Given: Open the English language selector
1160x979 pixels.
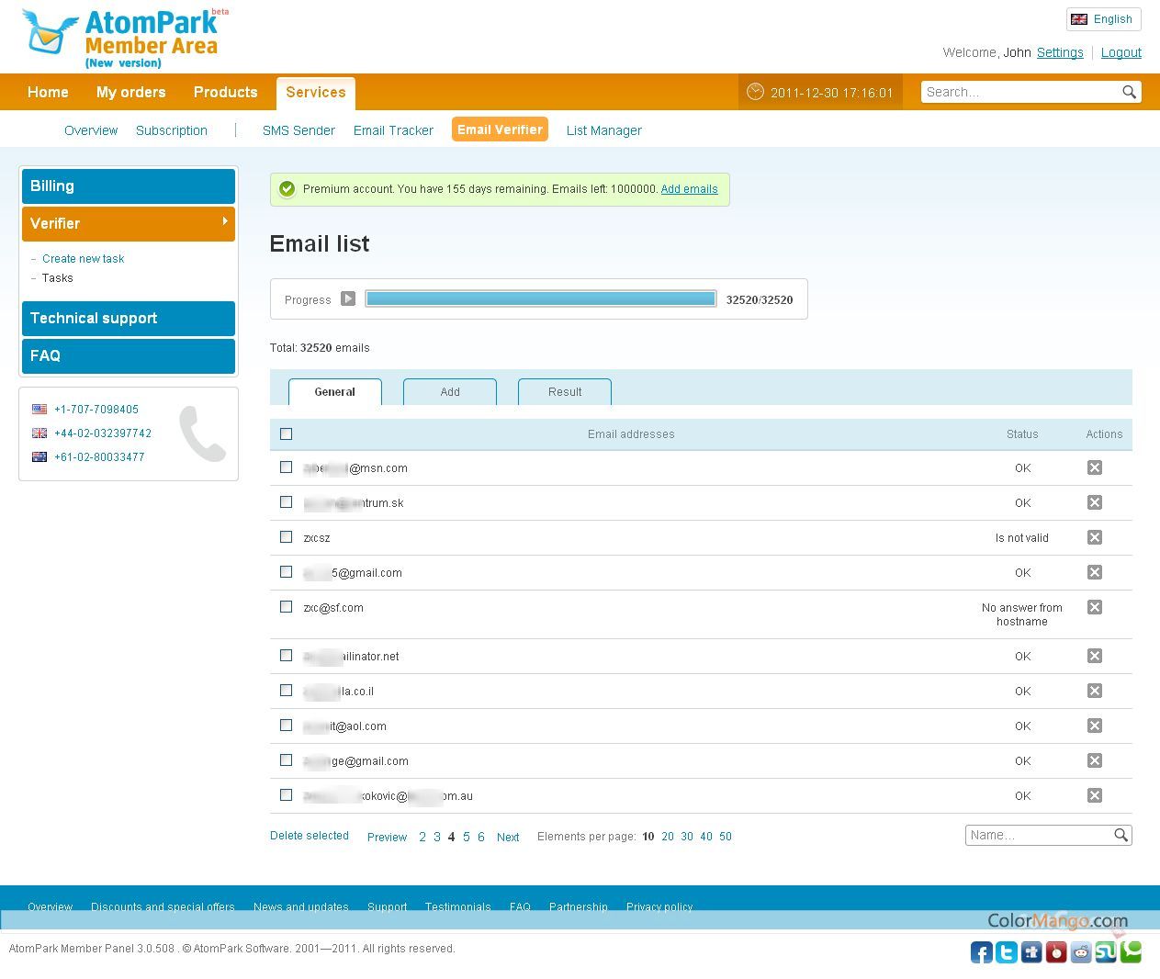Looking at the screenshot, I should click(1103, 19).
